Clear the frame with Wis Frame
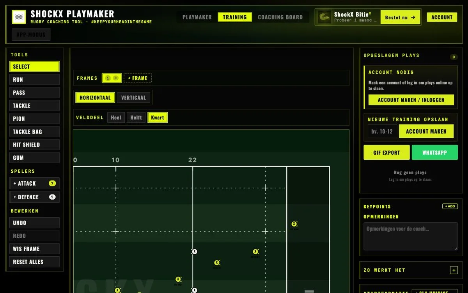 click(x=35, y=249)
